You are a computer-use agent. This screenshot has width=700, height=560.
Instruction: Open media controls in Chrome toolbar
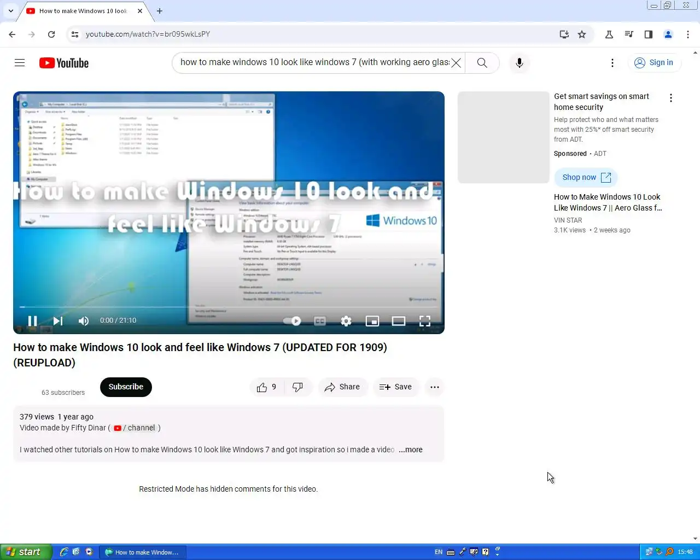coord(629,34)
